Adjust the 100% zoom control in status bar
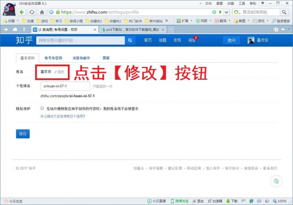Screen dimensions: 293x205 click(x=280, y=201)
